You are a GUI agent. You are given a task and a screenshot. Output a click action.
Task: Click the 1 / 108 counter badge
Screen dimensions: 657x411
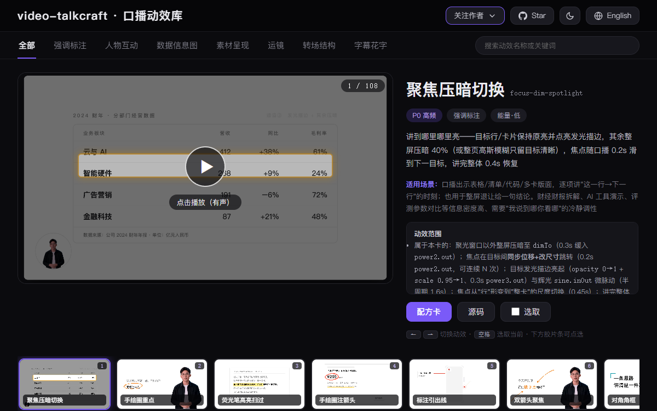pos(363,86)
